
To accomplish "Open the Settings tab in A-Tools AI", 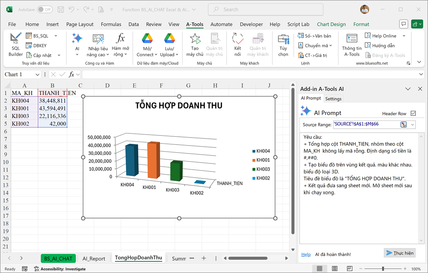I will (333, 99).
